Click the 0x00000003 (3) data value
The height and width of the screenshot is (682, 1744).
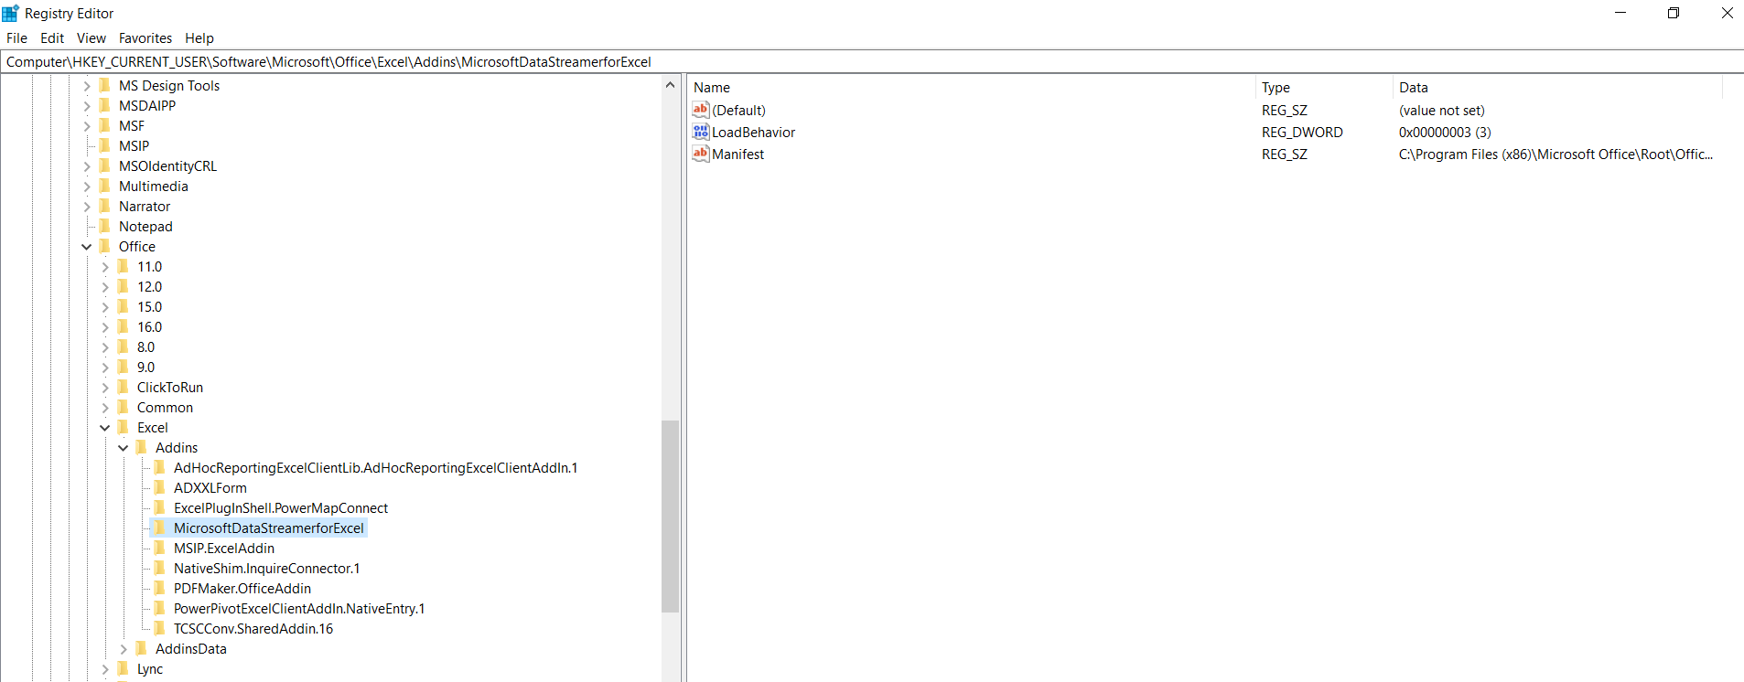tap(1445, 132)
